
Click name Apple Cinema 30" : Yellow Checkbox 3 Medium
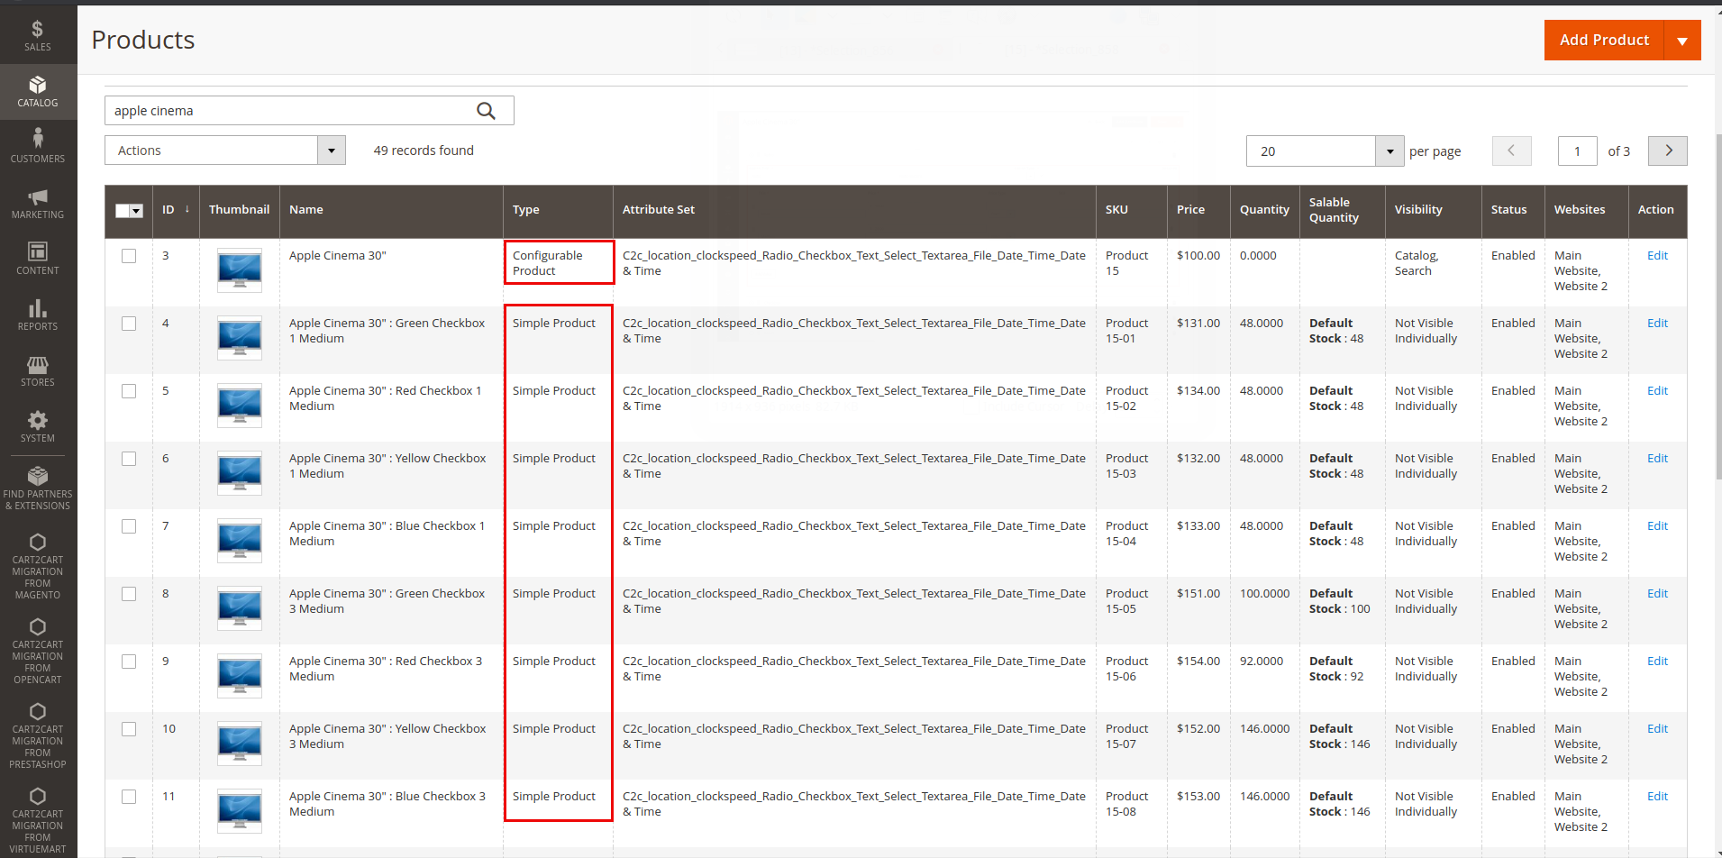(387, 736)
